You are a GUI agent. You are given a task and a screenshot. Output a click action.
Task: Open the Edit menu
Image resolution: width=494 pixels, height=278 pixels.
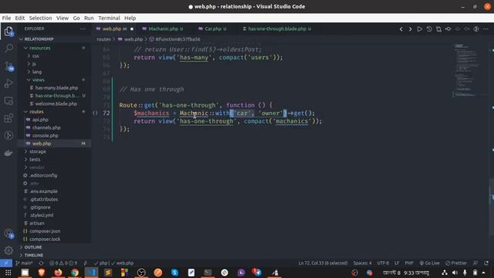click(x=20, y=18)
